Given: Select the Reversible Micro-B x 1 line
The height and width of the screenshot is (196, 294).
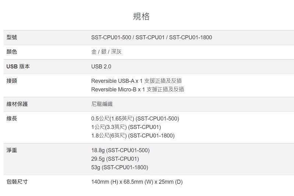Looking at the screenshot, I should (137, 89).
